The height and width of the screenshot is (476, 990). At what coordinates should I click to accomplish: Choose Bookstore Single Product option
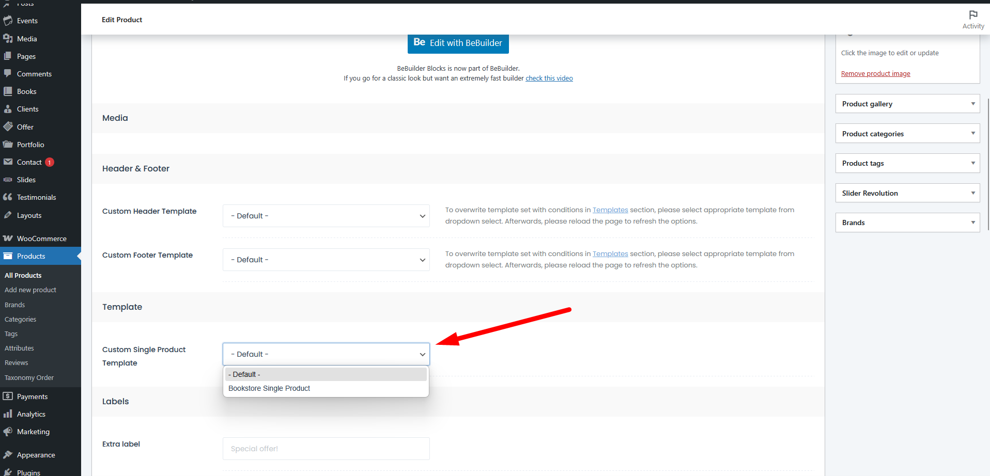tap(269, 388)
